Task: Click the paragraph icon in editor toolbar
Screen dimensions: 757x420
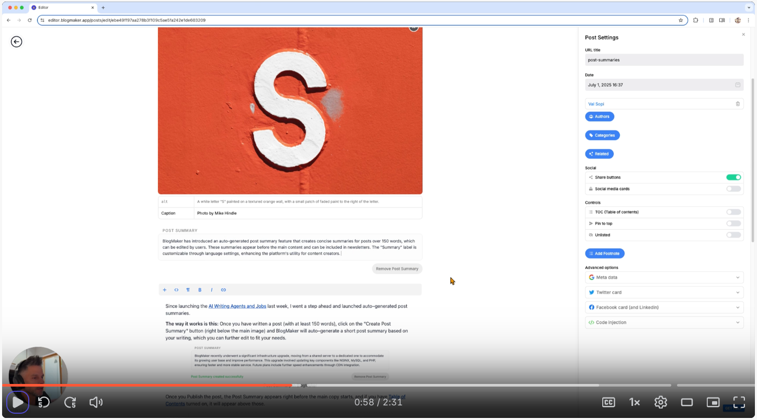Action: click(x=188, y=290)
